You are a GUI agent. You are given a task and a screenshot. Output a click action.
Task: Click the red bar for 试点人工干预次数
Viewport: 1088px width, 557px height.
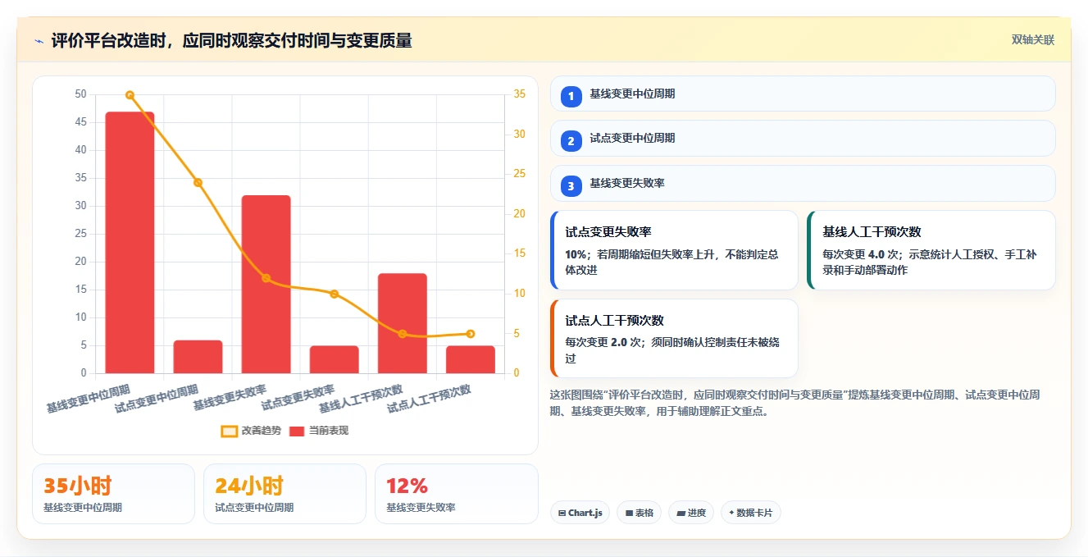471,359
